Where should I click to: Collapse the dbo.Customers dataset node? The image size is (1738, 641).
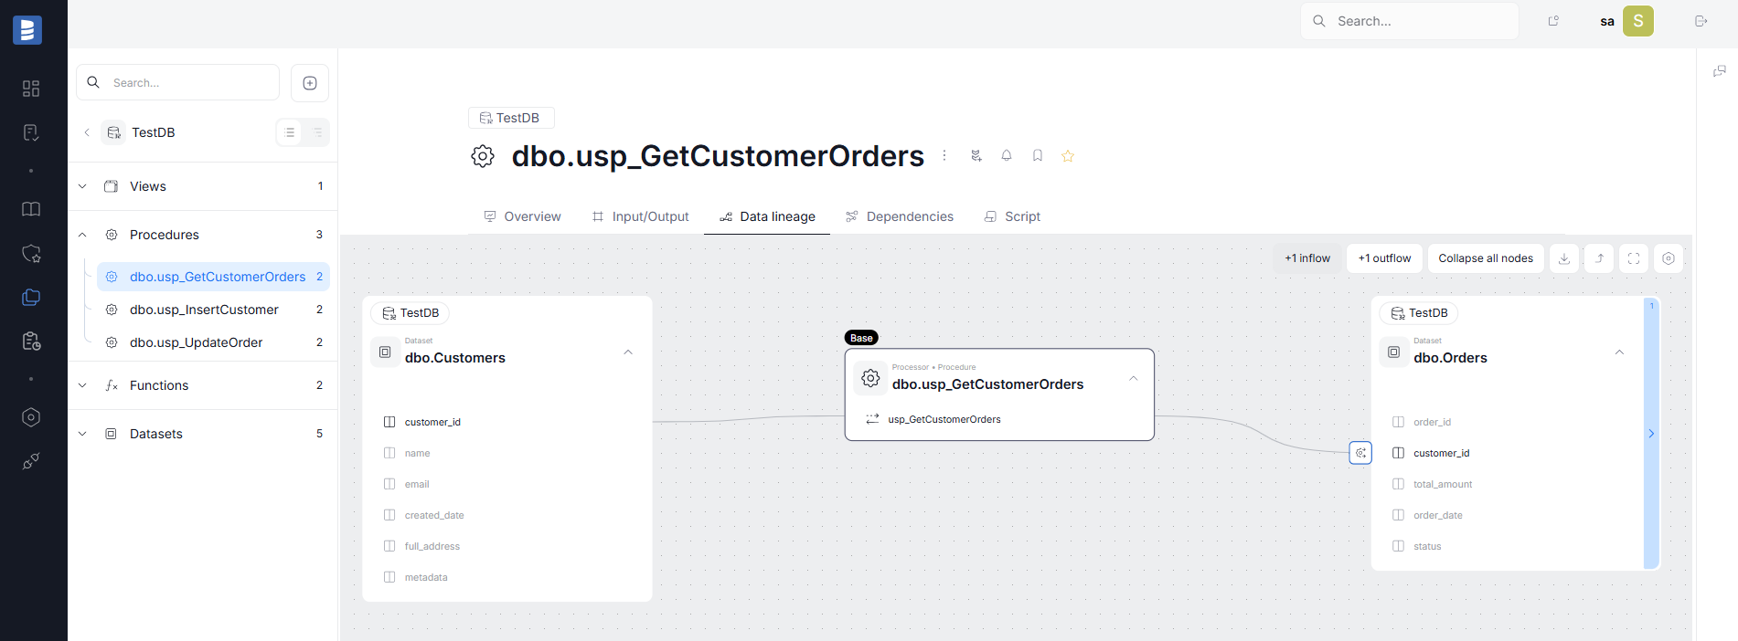[x=628, y=352]
